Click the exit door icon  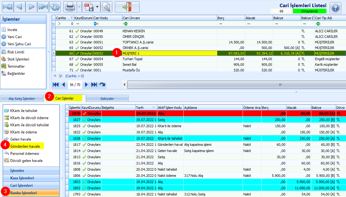(127, 7)
